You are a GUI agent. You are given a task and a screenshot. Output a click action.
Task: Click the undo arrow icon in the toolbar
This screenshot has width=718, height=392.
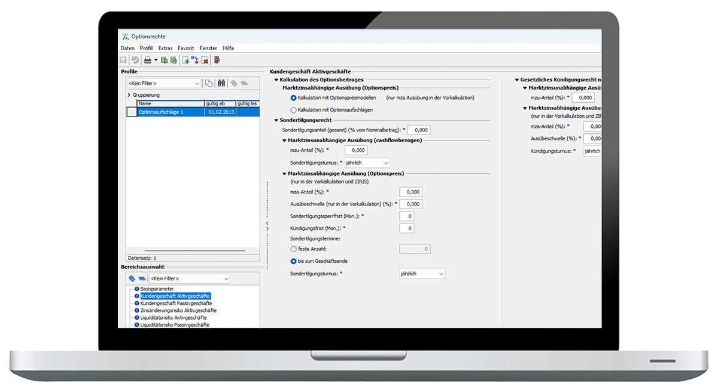click(135, 60)
